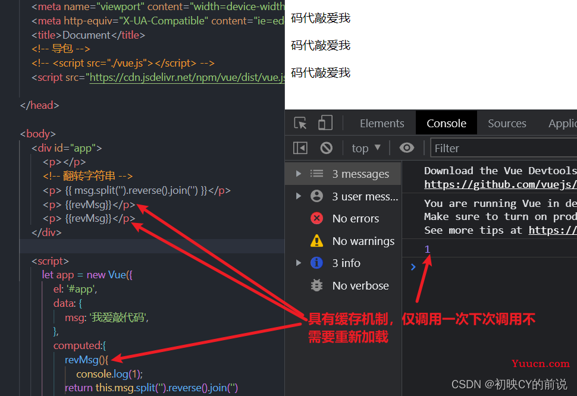Screen dimensions: 577x396
Task: Filter by the No warnings row
Action: click(x=343, y=241)
